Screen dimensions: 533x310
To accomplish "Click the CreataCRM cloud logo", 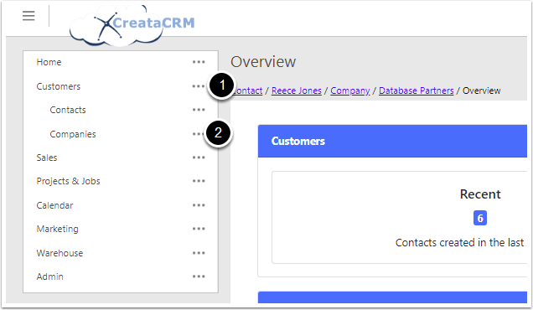I will 132,25.
